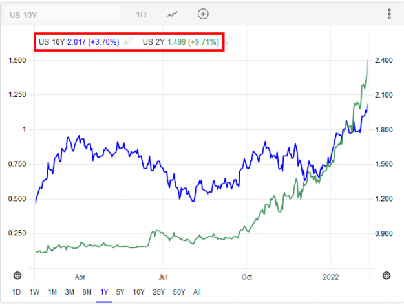404x305 pixels.
Task: Edit US 10Y series pencil icon
Action: pyautogui.click(x=129, y=41)
